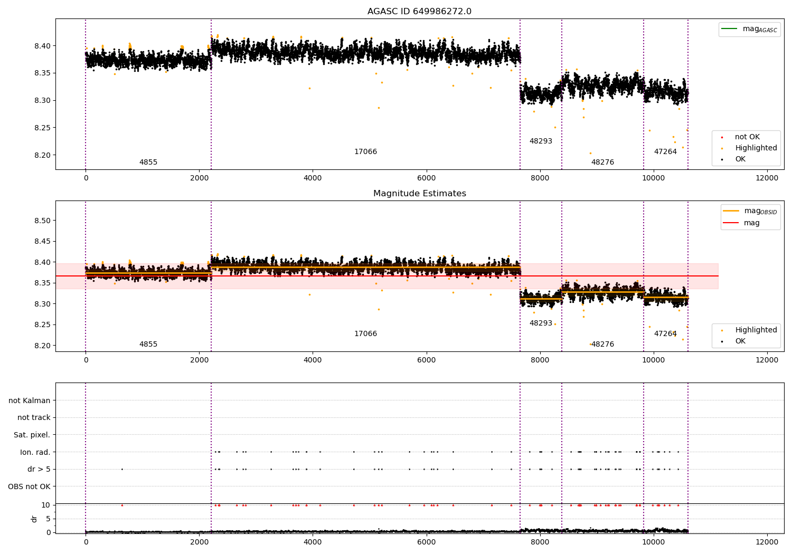The image size is (792, 554).
Task: Click the 'AGASC ID 649986272.0' plot title
Action: pos(419,12)
